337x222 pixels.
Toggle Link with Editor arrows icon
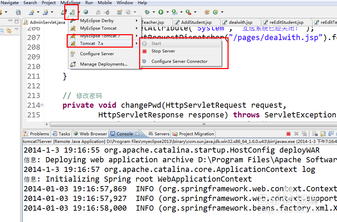point(9,31)
